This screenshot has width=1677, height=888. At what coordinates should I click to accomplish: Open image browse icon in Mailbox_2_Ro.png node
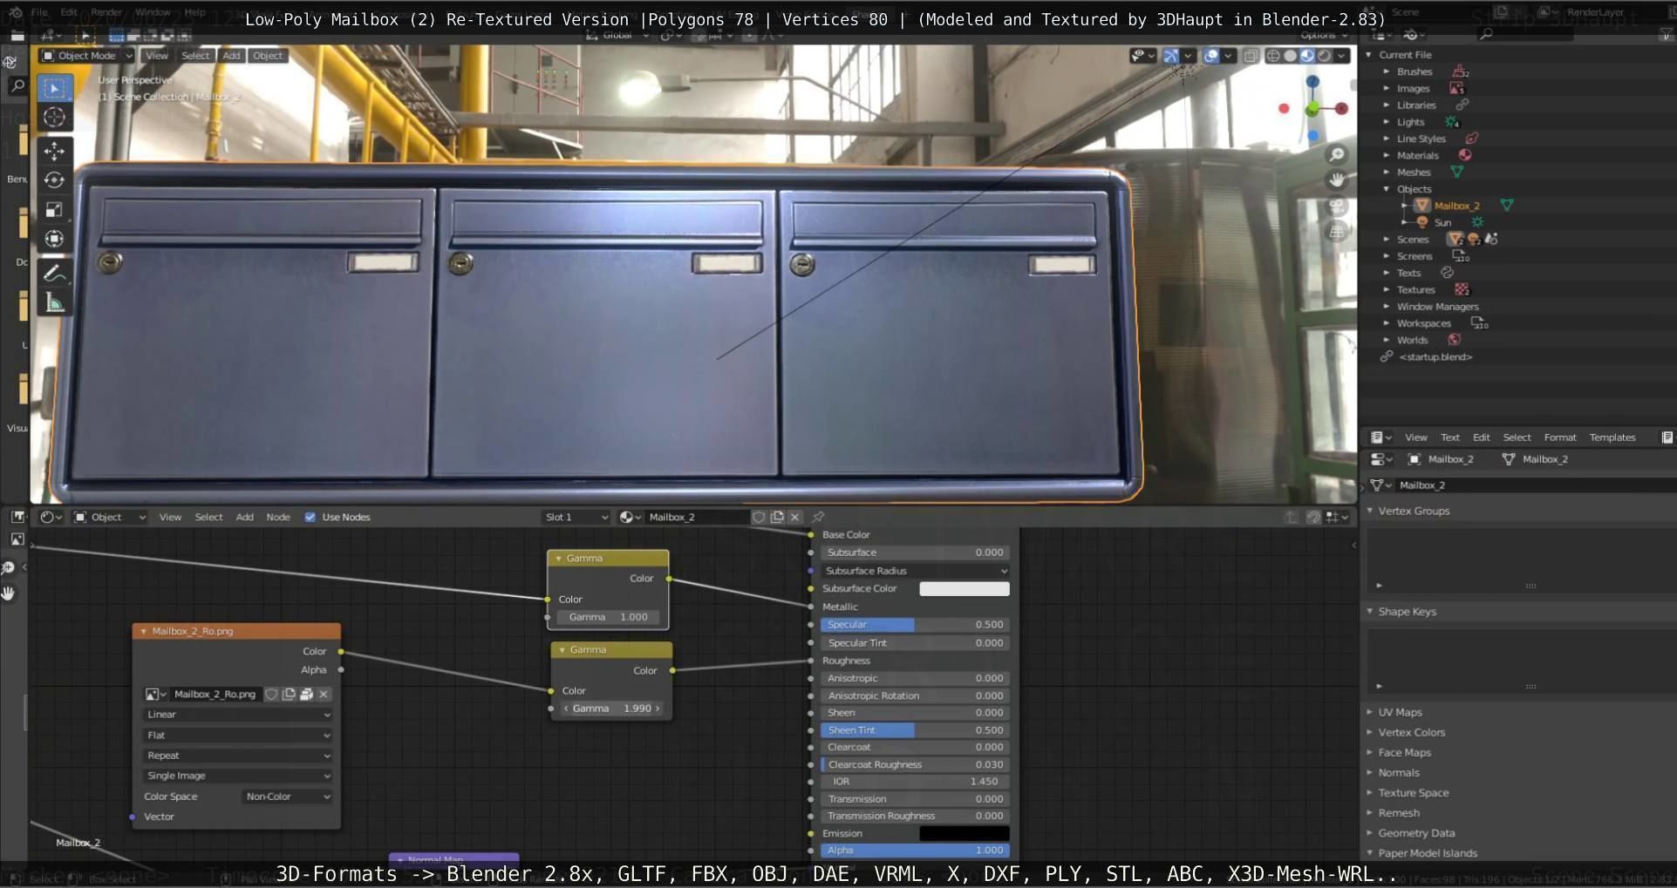coord(155,695)
